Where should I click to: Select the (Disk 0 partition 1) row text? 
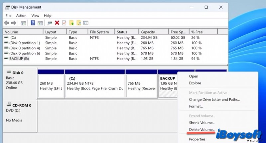click(25, 43)
